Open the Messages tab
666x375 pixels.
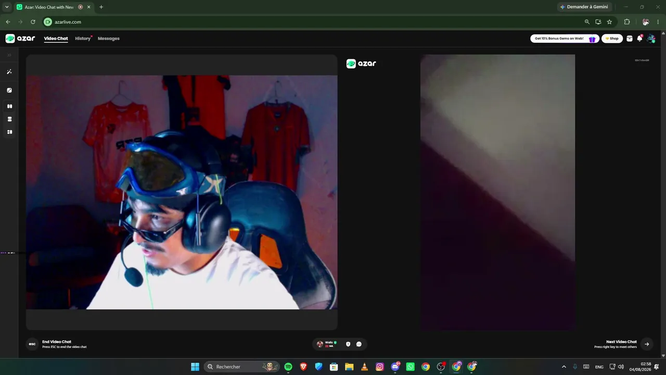[109, 39]
